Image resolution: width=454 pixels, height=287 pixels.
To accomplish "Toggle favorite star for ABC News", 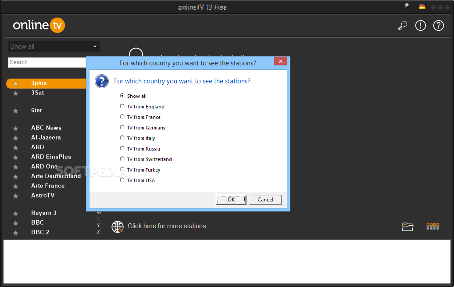I will 16,128.
